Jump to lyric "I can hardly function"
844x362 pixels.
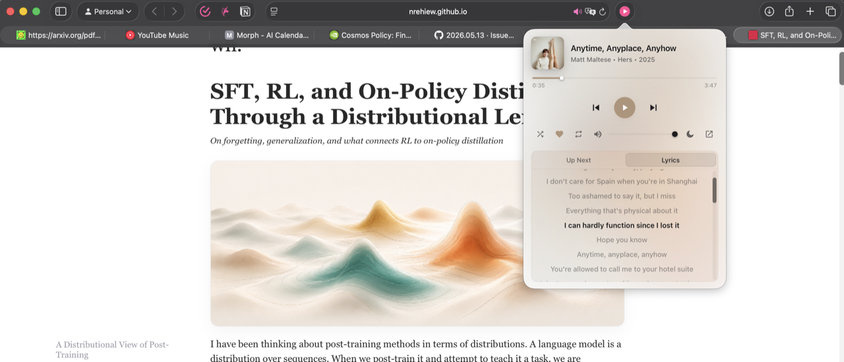click(x=622, y=225)
